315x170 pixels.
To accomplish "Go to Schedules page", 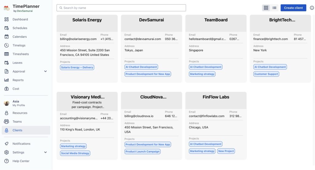I will [x=26, y=28].
